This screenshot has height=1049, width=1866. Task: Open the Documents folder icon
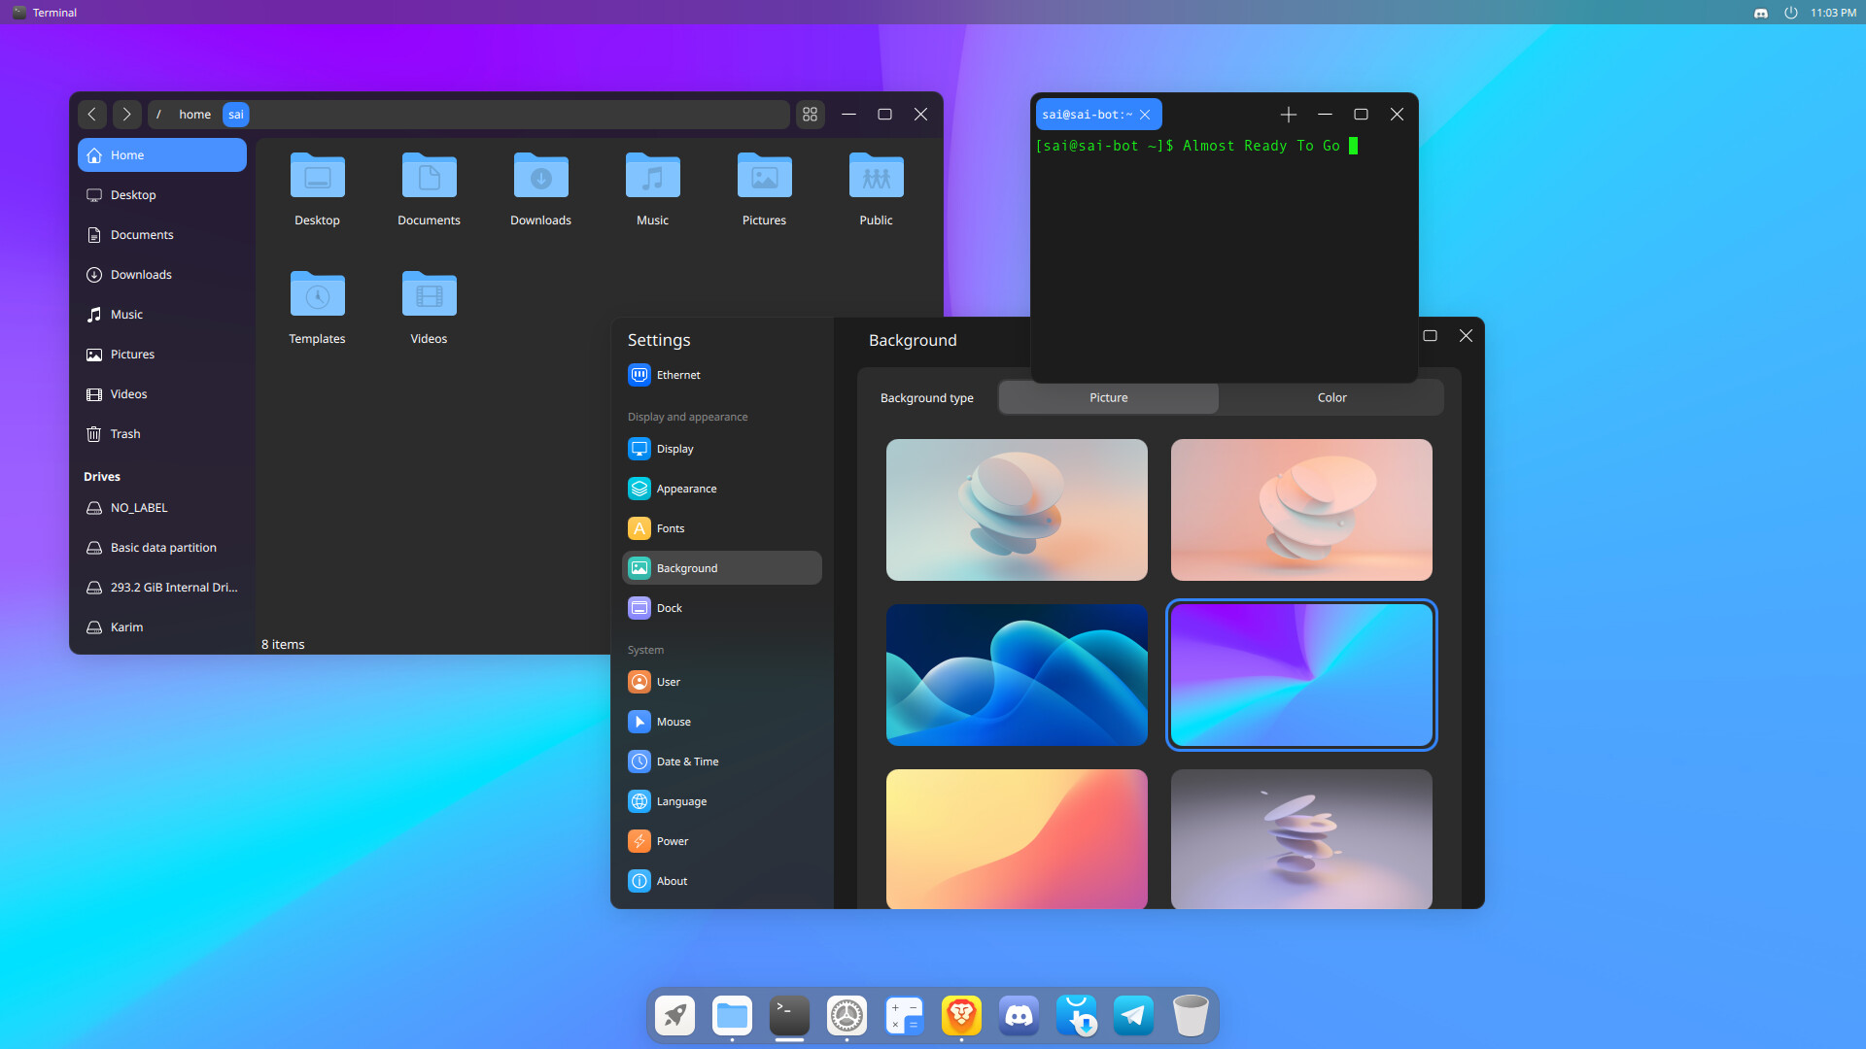click(429, 176)
